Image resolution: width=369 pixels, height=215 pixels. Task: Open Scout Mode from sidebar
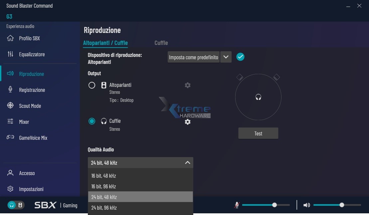click(x=30, y=106)
